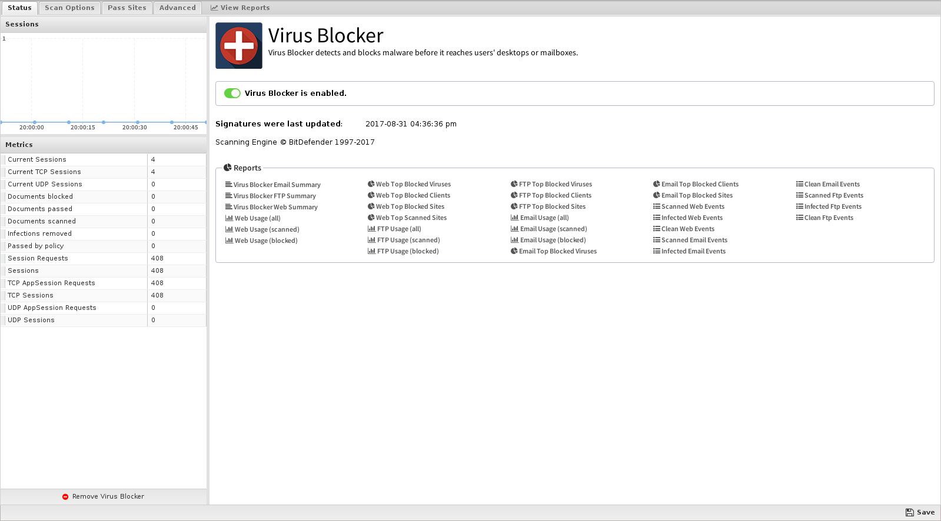This screenshot has height=521, width=941.
Task: Click pie icon beside FTP Top Blocked Sites
Action: 514,206
